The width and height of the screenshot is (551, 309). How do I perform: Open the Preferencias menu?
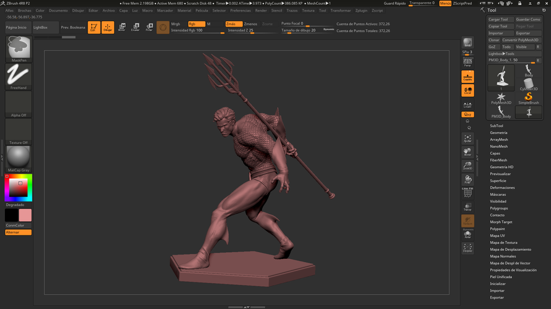(240, 11)
